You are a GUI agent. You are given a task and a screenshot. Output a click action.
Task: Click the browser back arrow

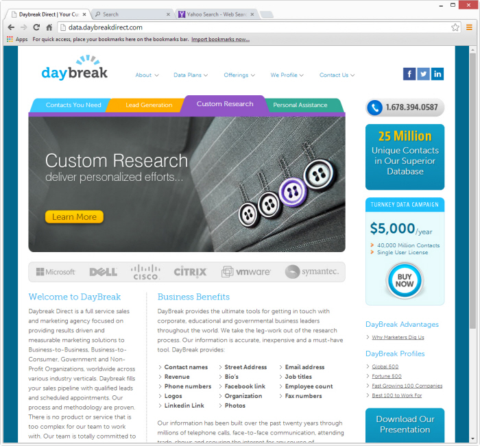(x=11, y=27)
